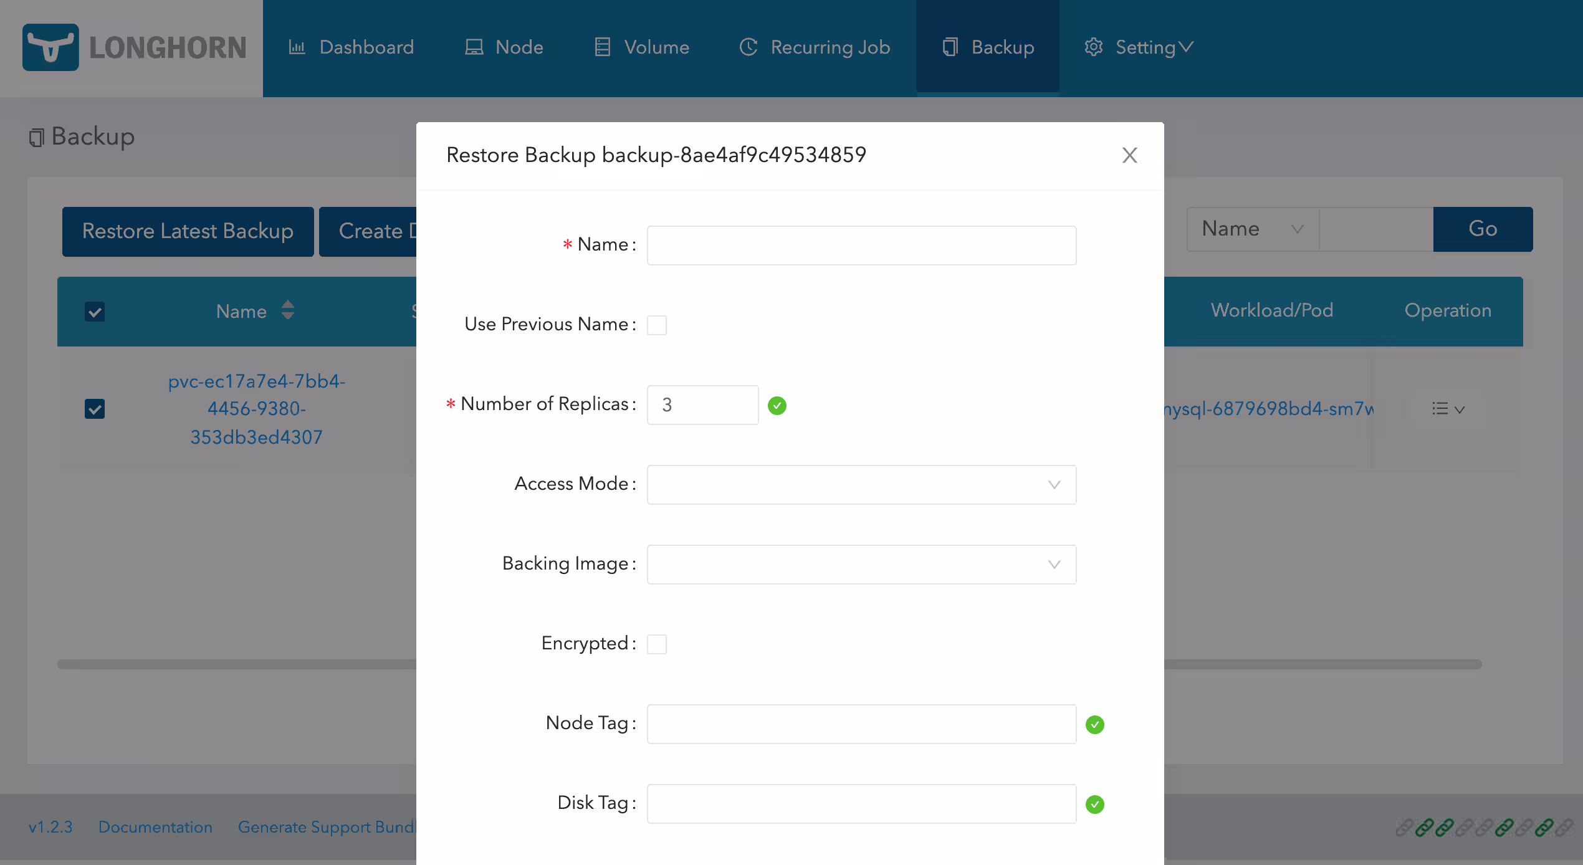
Task: Click the Name column sort arrows
Action: (x=287, y=310)
